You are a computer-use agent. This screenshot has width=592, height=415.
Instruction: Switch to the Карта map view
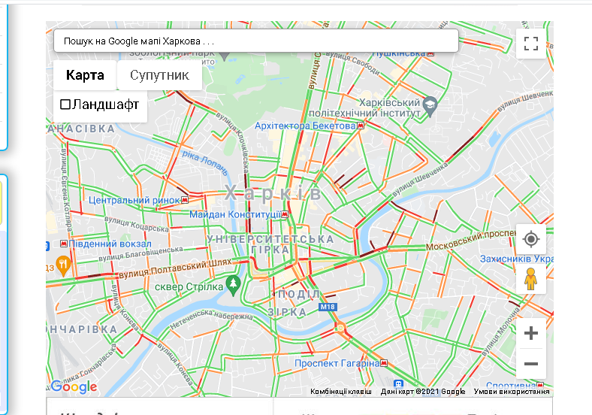(x=85, y=75)
